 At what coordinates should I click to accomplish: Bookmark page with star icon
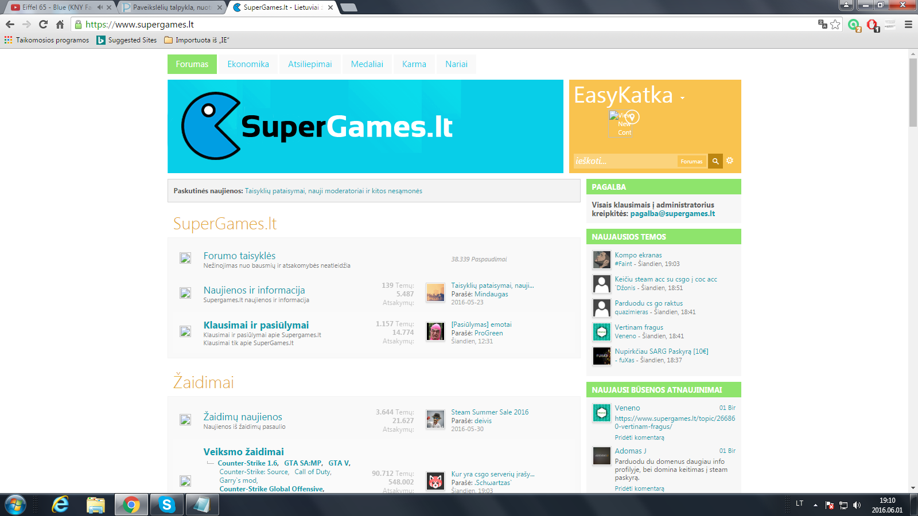coord(835,24)
